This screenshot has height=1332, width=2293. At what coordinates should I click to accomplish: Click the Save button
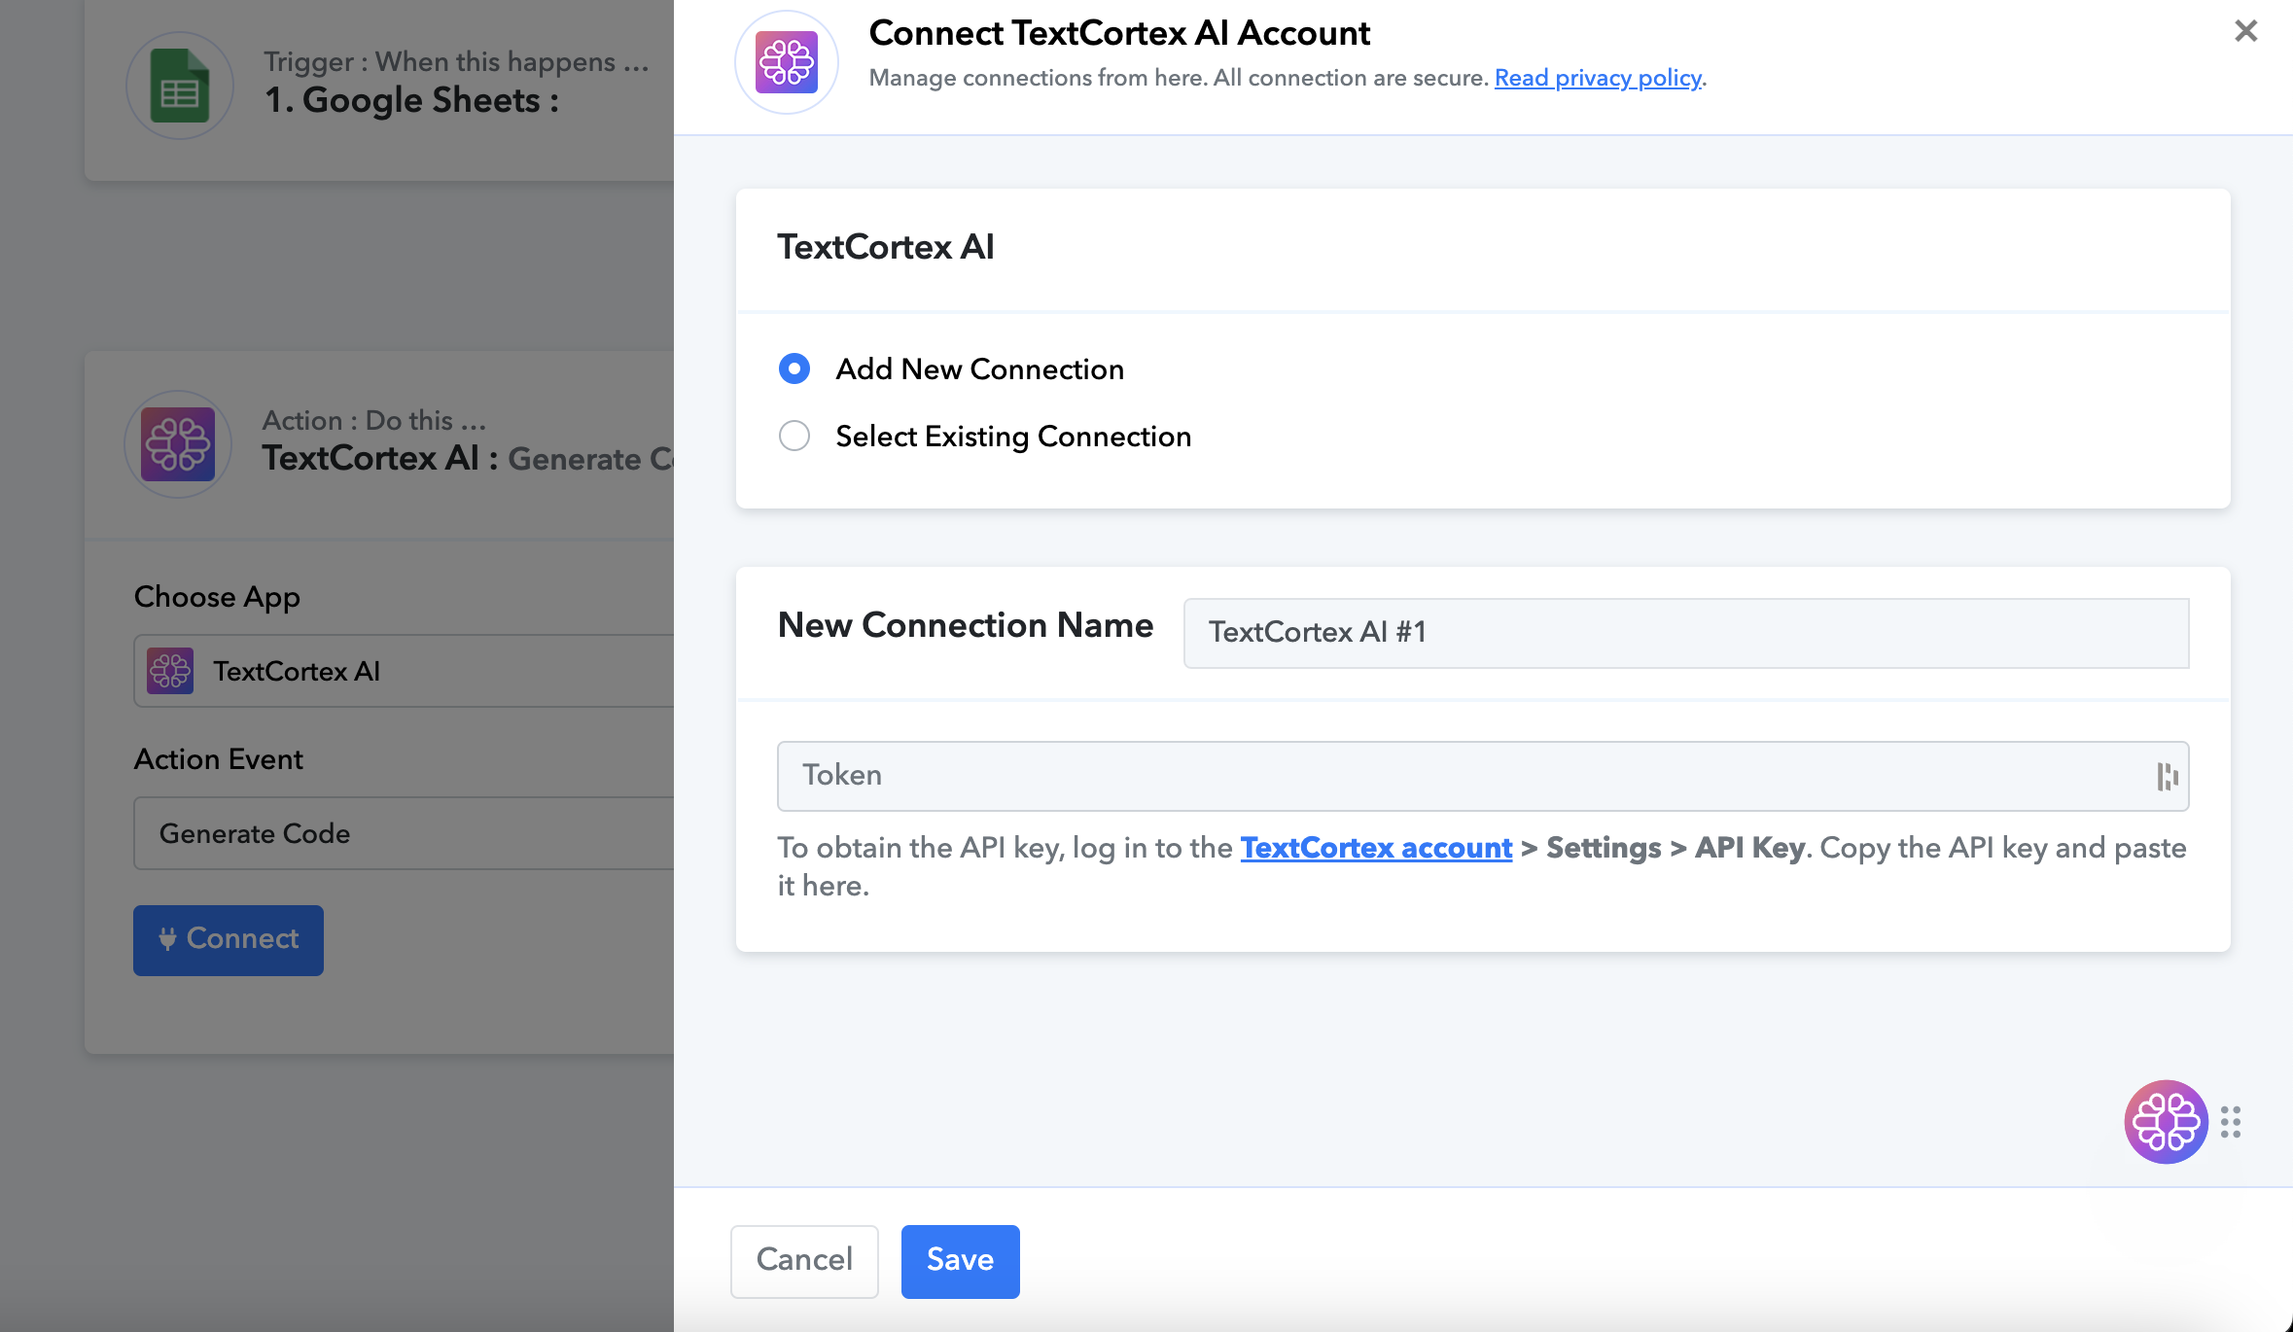pyautogui.click(x=960, y=1261)
